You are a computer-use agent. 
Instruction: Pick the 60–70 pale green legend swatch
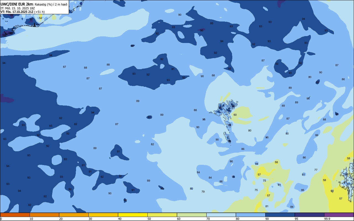tap(192, 215)
